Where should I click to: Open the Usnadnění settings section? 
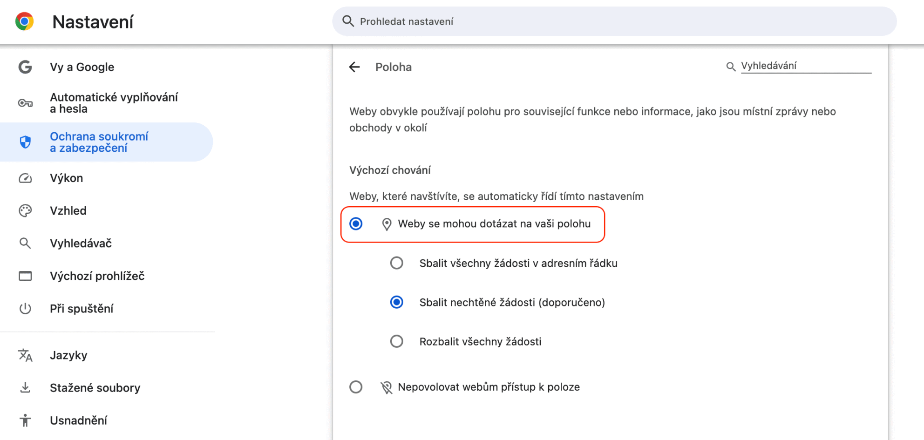point(78,420)
